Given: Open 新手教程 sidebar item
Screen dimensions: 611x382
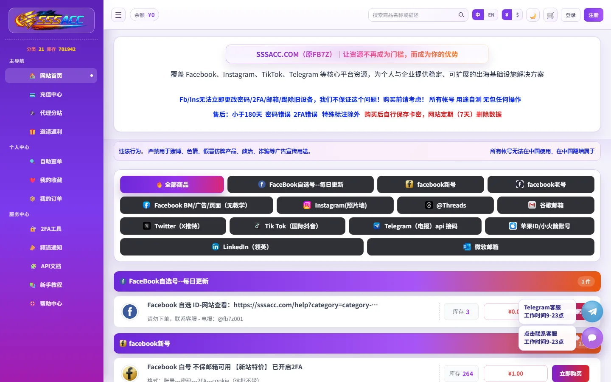Looking at the screenshot, I should tap(51, 285).
